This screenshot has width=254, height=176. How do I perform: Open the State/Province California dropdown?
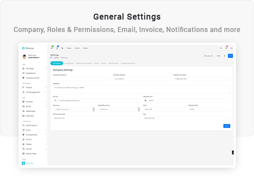(119, 109)
